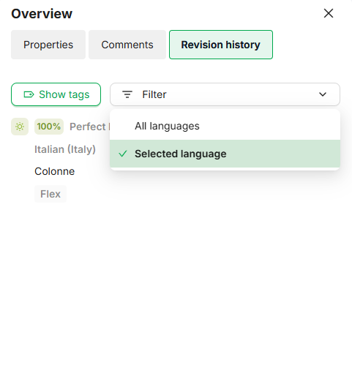This screenshot has width=352, height=368.
Task: Choose the Selected language filter option
Action: pos(225,154)
